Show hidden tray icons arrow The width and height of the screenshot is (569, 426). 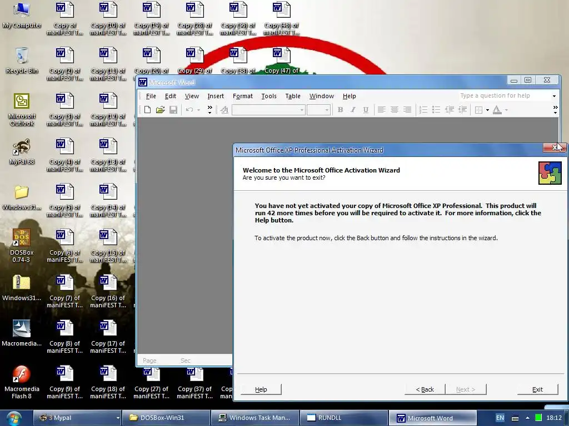click(x=527, y=418)
